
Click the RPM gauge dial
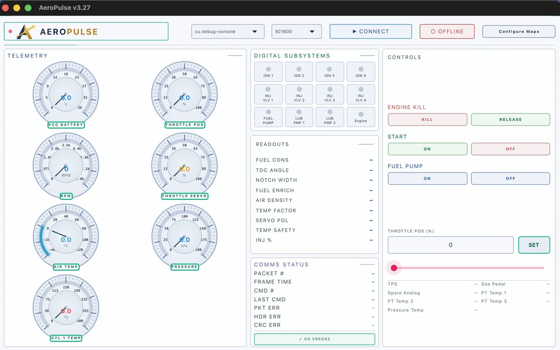pyautogui.click(x=66, y=166)
